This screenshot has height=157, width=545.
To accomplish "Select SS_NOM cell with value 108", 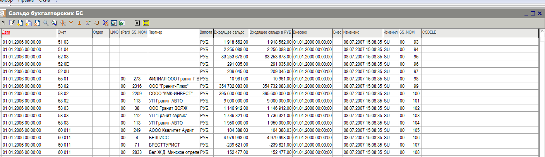I will (410, 152).
